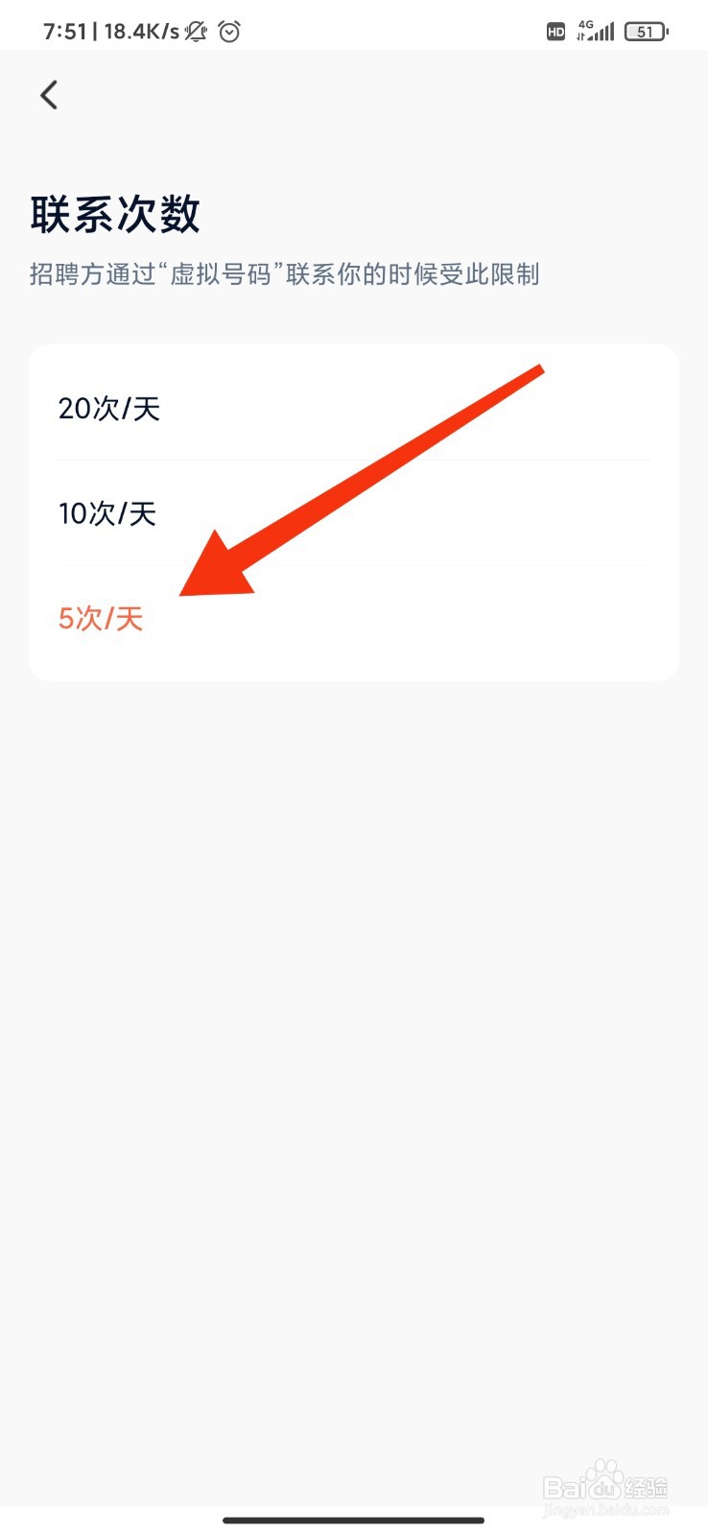Viewport: 708px width, 1535px height.
Task: Tap the subtitle about 虚拟号码 limits
Action: pyautogui.click(x=282, y=274)
